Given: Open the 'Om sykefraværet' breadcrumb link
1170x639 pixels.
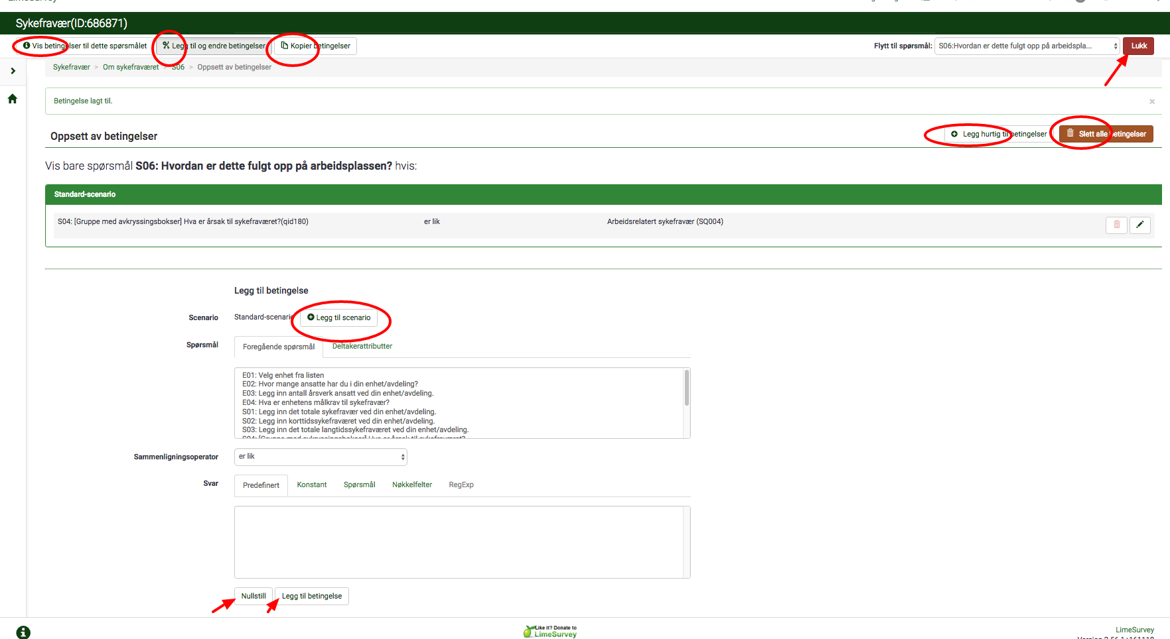Looking at the screenshot, I should [x=131, y=67].
